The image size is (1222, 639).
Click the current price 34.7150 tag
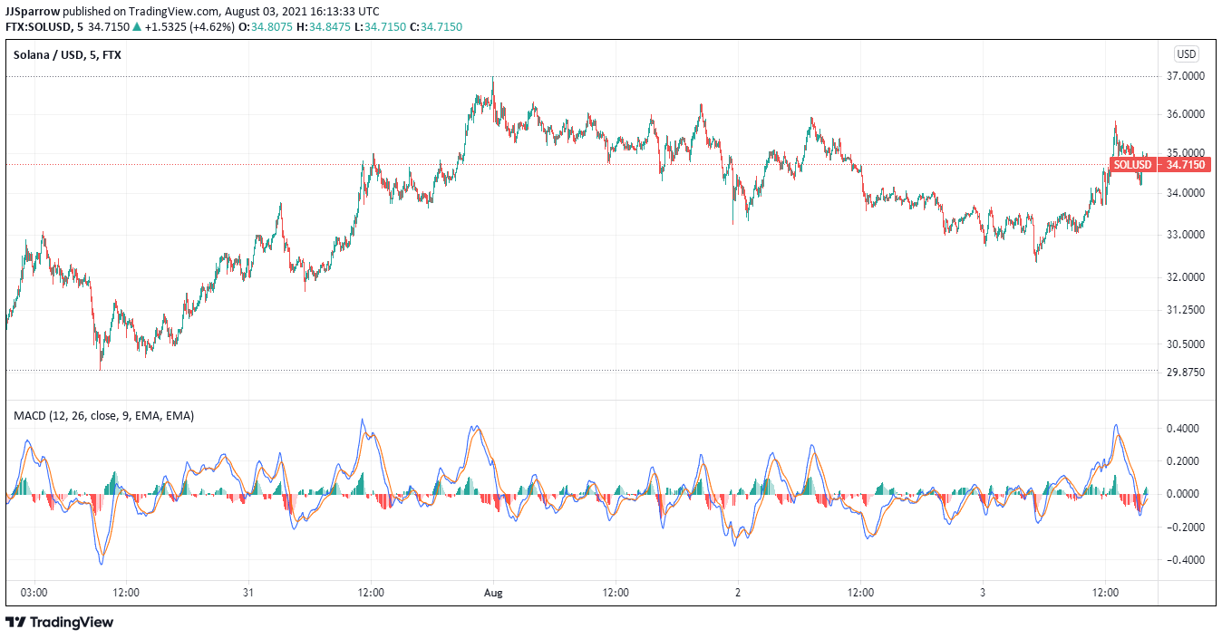(1186, 165)
